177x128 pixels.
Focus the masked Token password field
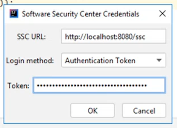coord(99,86)
